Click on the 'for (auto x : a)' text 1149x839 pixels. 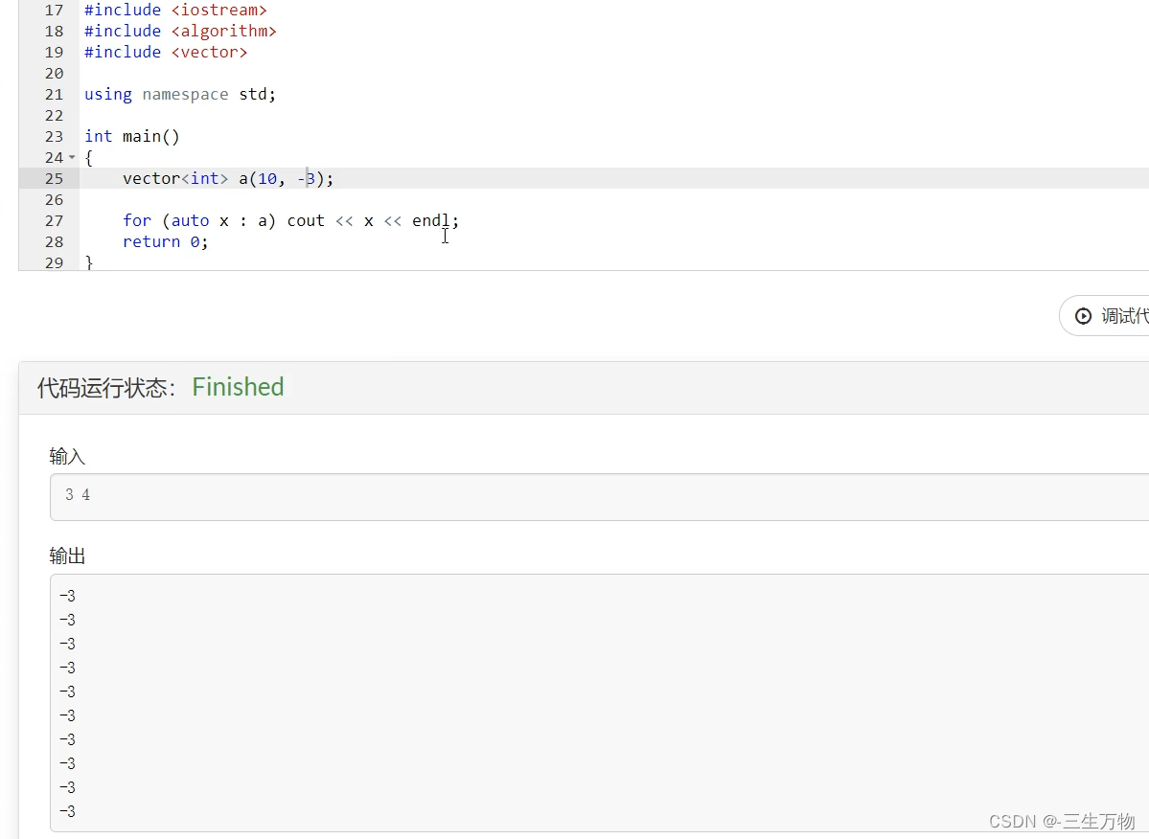tap(199, 221)
